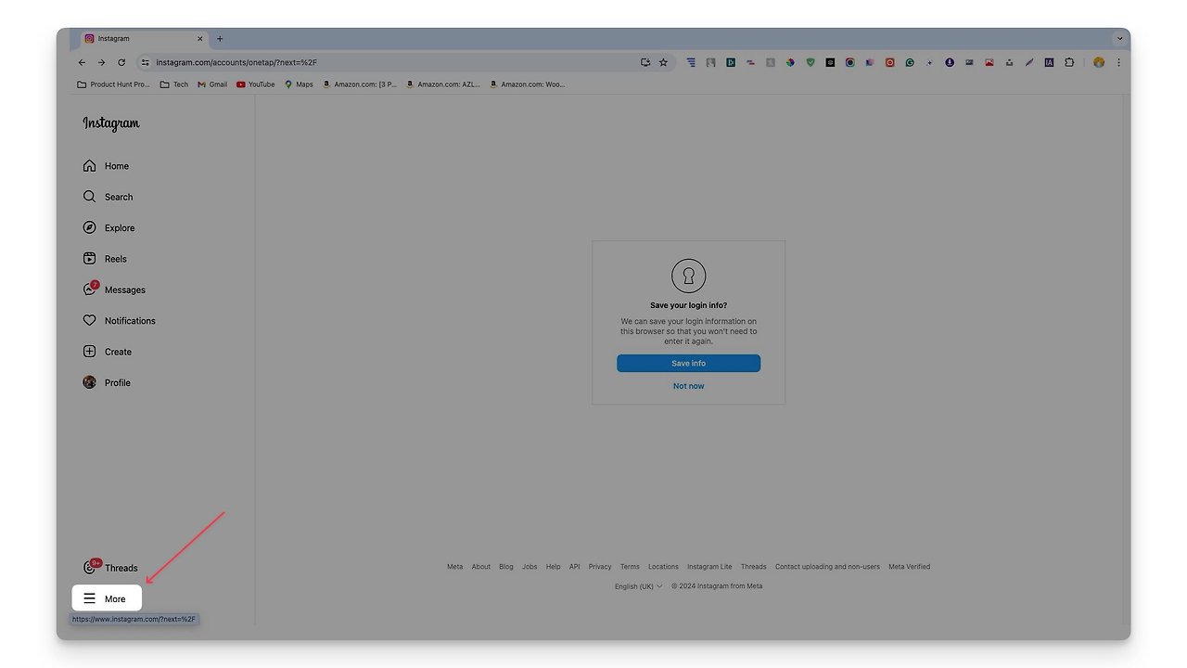
Task: Open the Maps bookmark
Action: (x=299, y=84)
